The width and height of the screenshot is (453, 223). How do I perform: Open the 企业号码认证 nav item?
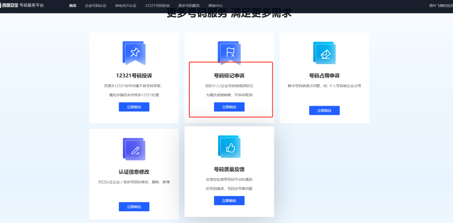tap(96, 6)
